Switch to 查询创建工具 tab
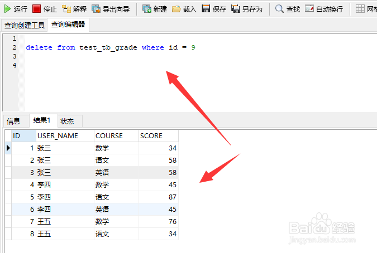377x253 pixels. pyautogui.click(x=24, y=25)
